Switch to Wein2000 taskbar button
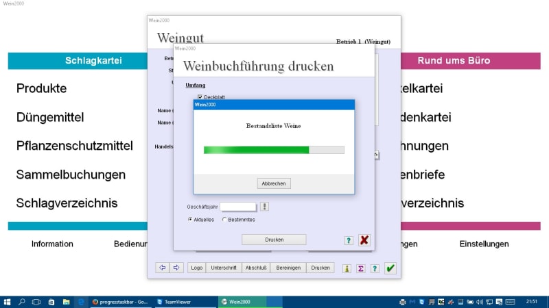This screenshot has width=549, height=308. [x=250, y=302]
